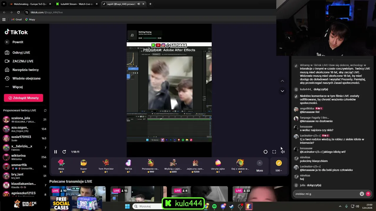Switch to Matchmaking - Europe 5v5 tab
Viewport: 376px width, 211px height.
pyautogui.click(x=30, y=4)
